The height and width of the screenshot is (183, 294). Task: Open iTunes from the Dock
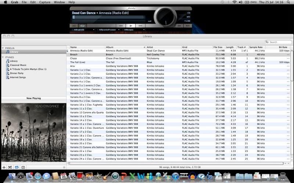point(176,176)
